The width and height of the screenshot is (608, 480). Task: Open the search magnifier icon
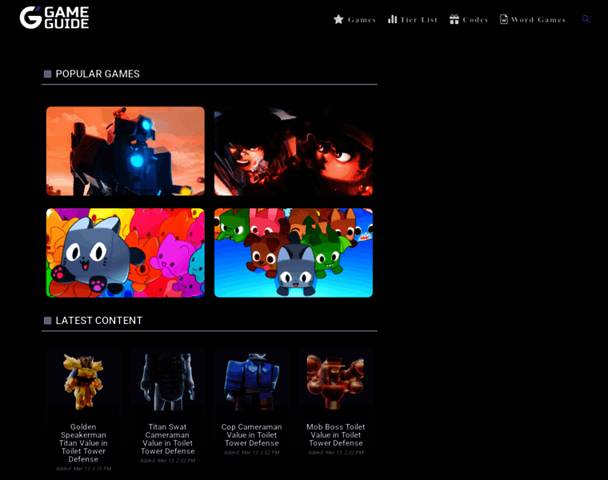586,19
